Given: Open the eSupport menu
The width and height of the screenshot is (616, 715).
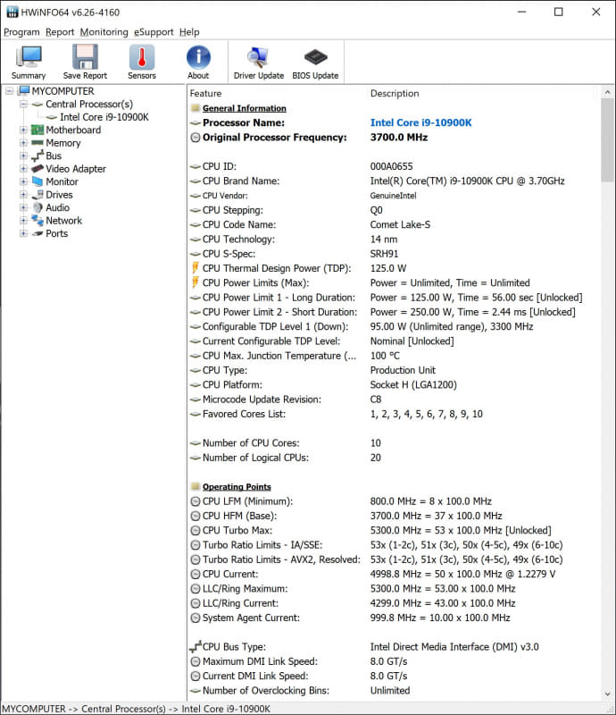Looking at the screenshot, I should point(154,32).
